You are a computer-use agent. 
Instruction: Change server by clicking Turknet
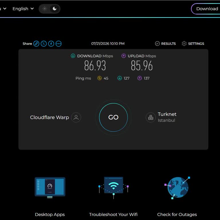pos(167,114)
